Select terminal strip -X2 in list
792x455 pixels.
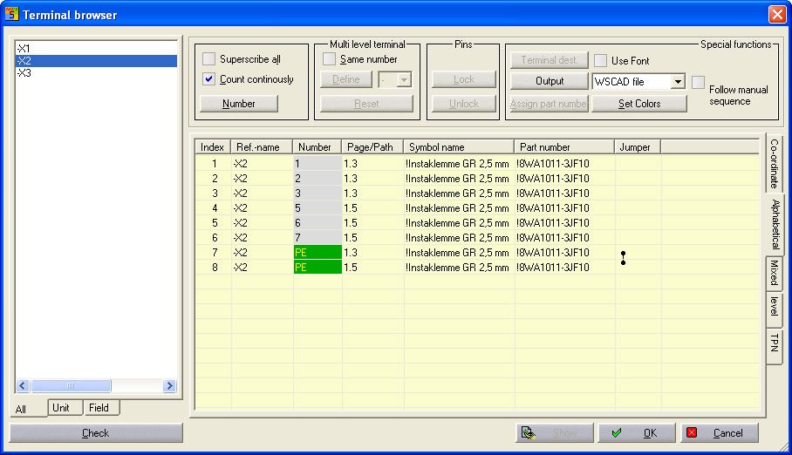click(96, 61)
